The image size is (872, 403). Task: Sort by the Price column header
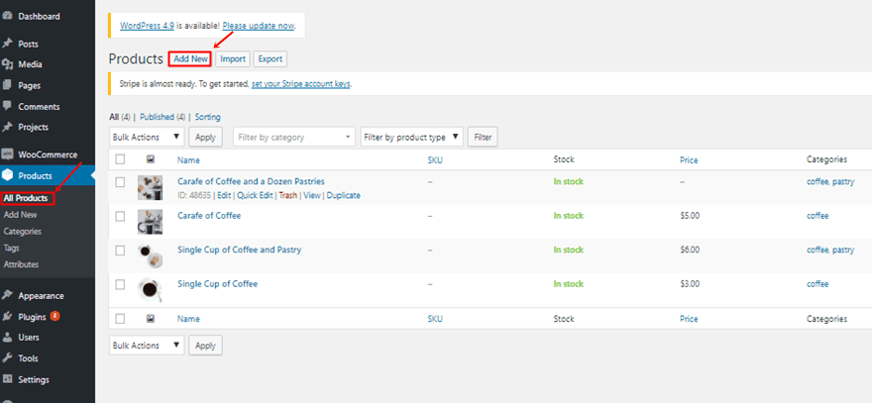pyautogui.click(x=689, y=160)
